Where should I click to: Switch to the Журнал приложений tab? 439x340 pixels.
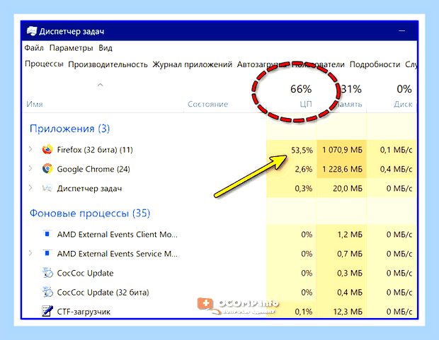pos(193,64)
